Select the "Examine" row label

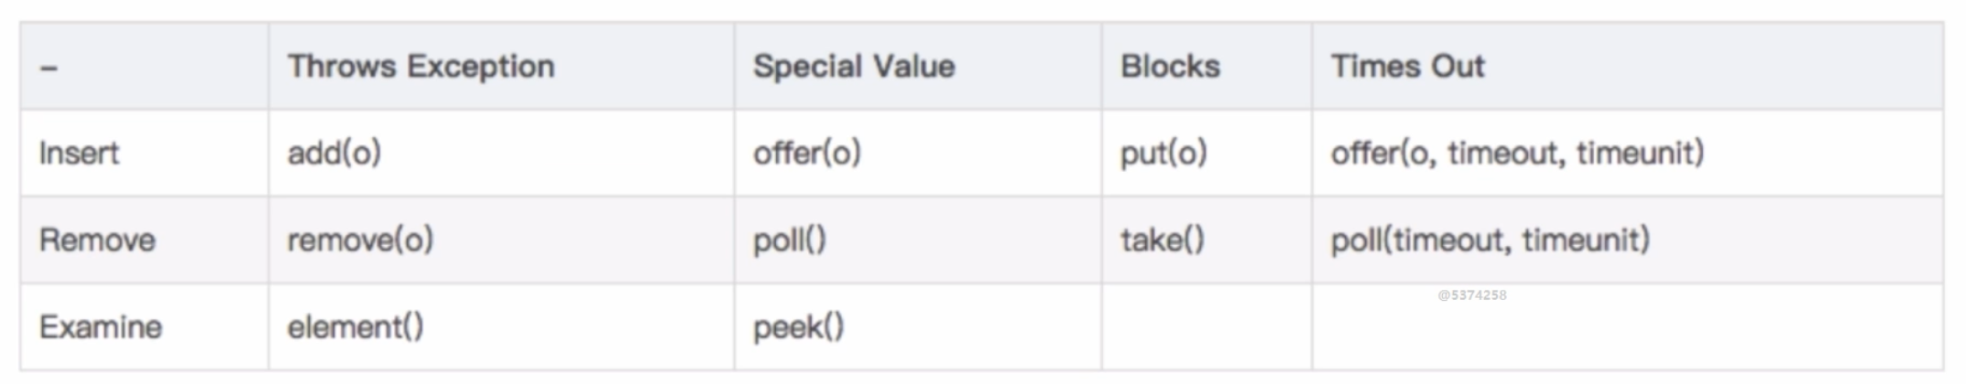coord(100,326)
